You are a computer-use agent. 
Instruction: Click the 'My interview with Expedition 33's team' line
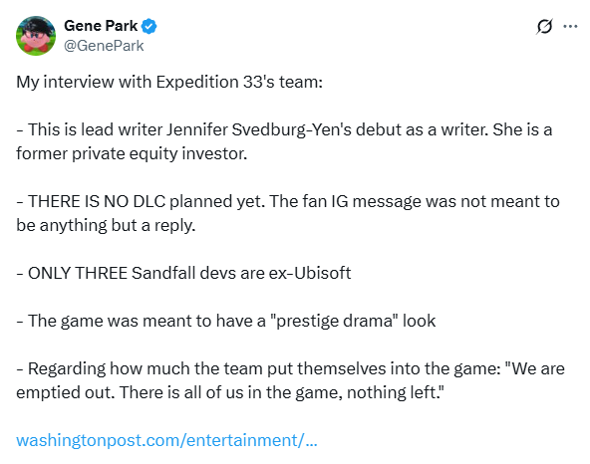coord(169,82)
